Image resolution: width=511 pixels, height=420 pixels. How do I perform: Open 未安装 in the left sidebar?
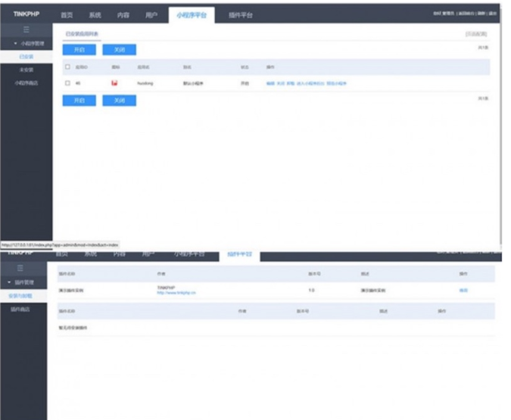tap(26, 69)
